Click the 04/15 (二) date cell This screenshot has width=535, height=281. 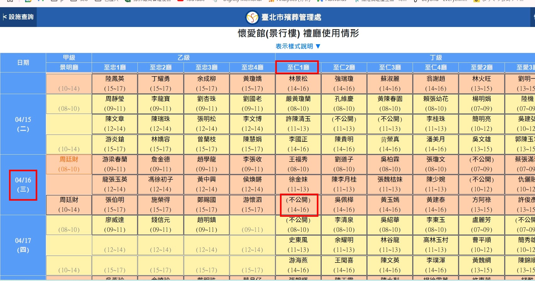pyautogui.click(x=23, y=124)
